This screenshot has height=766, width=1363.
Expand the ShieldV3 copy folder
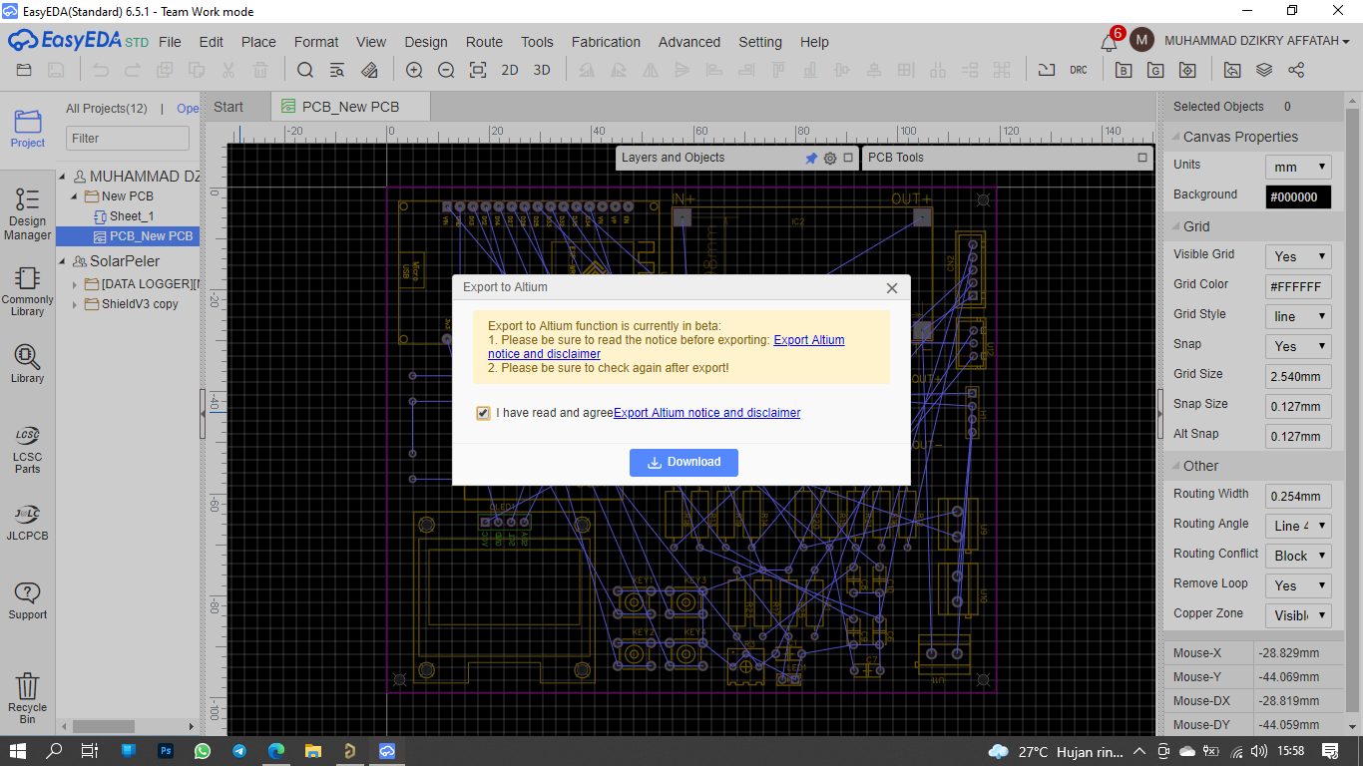(x=75, y=304)
